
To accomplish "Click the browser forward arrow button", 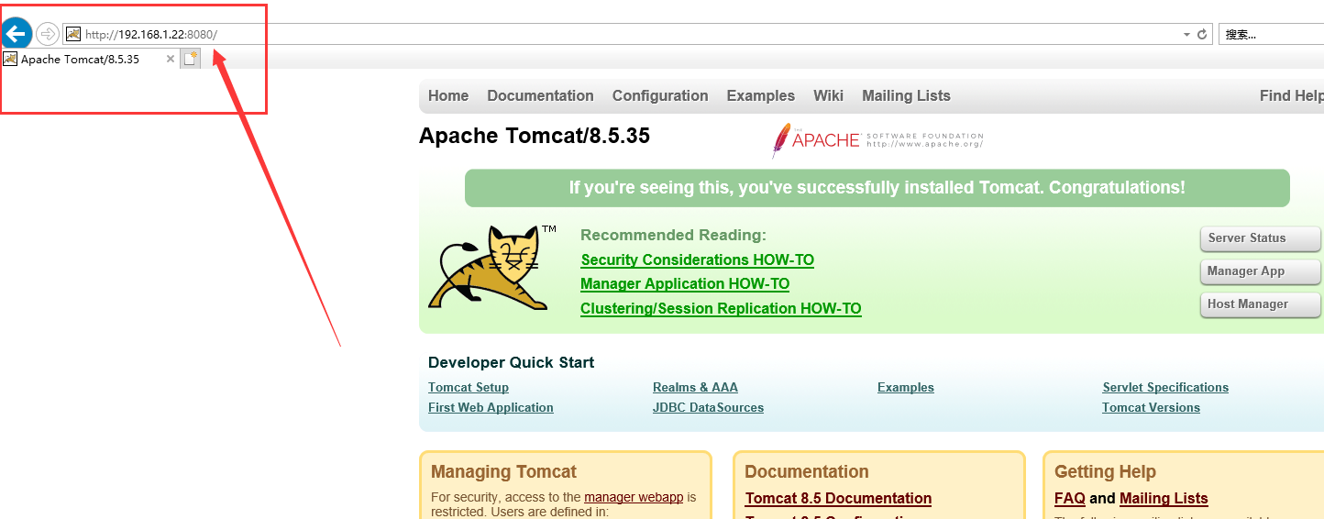I will coord(48,34).
